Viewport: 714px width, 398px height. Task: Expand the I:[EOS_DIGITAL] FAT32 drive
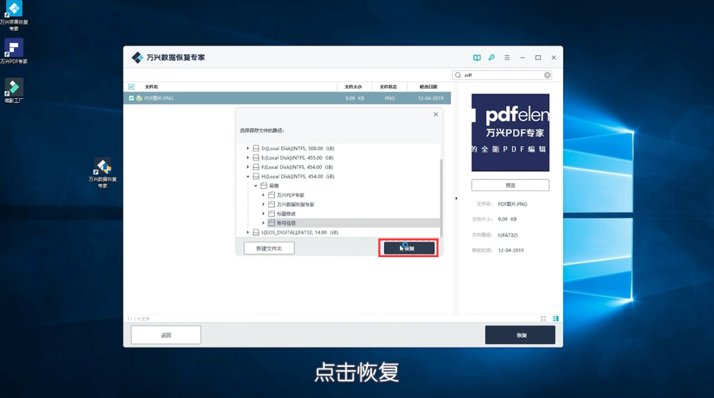(x=247, y=233)
